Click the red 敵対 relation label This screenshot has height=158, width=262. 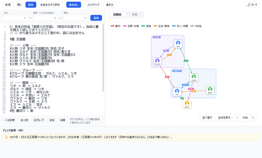tap(167, 77)
